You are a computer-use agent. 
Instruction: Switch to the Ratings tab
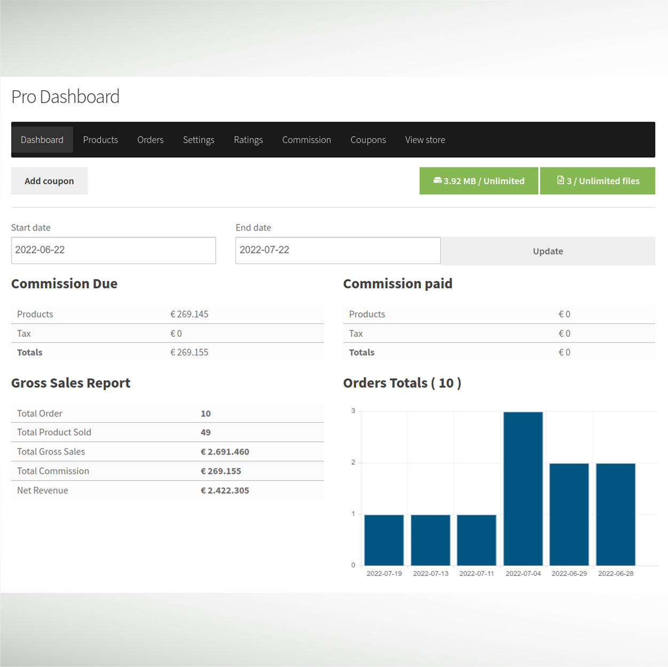pos(248,140)
